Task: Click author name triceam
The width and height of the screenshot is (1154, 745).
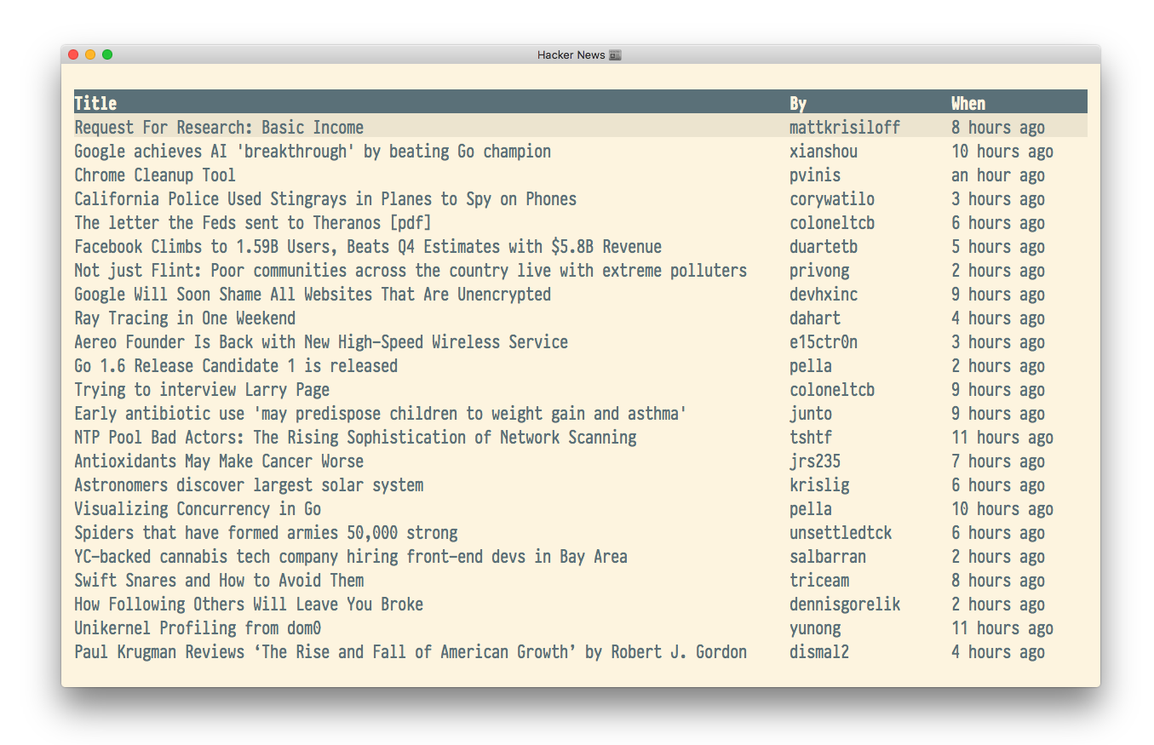Action: tap(819, 580)
